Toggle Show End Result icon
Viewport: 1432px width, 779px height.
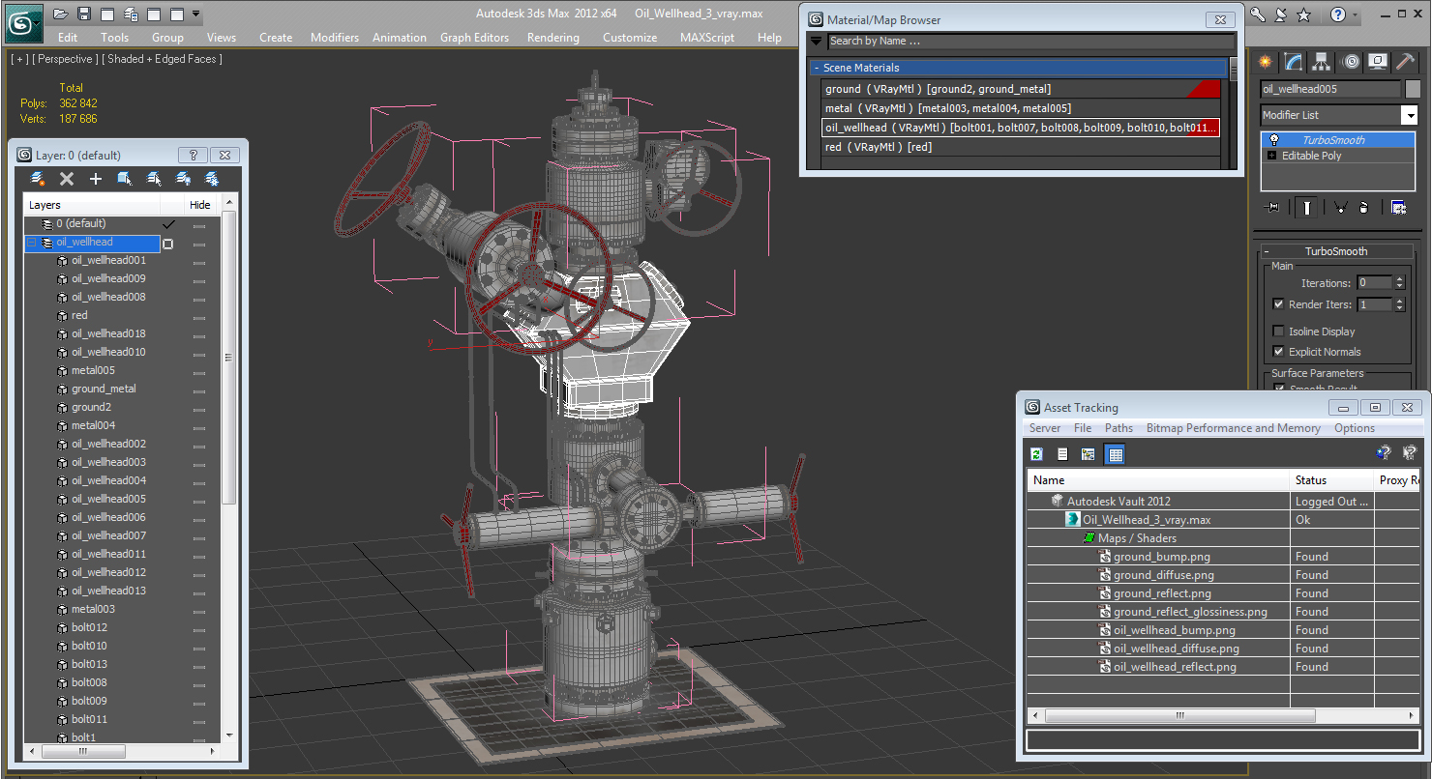1307,207
